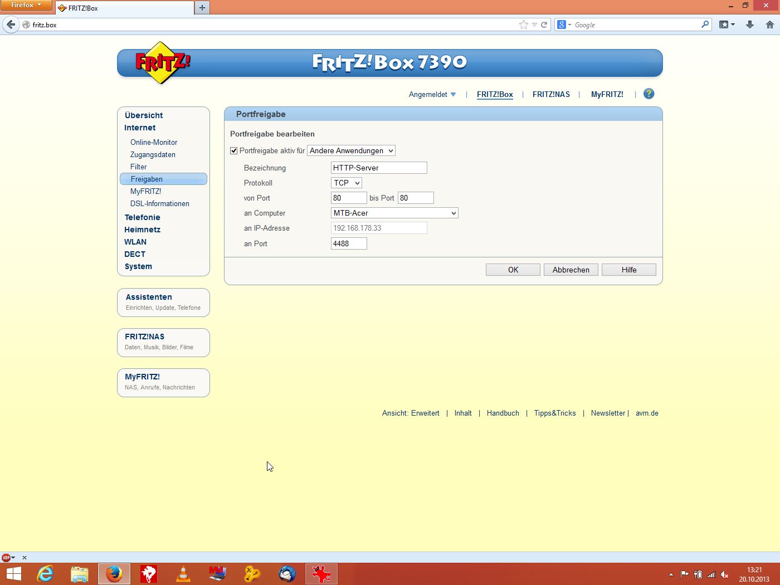Click the red splash icon in the taskbar
The image size is (780, 585).
pyautogui.click(x=321, y=574)
